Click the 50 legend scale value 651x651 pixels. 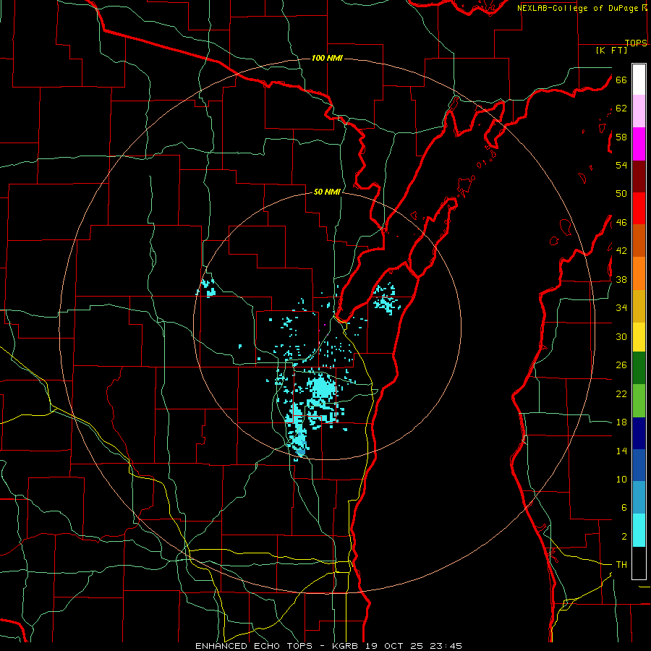[621, 194]
